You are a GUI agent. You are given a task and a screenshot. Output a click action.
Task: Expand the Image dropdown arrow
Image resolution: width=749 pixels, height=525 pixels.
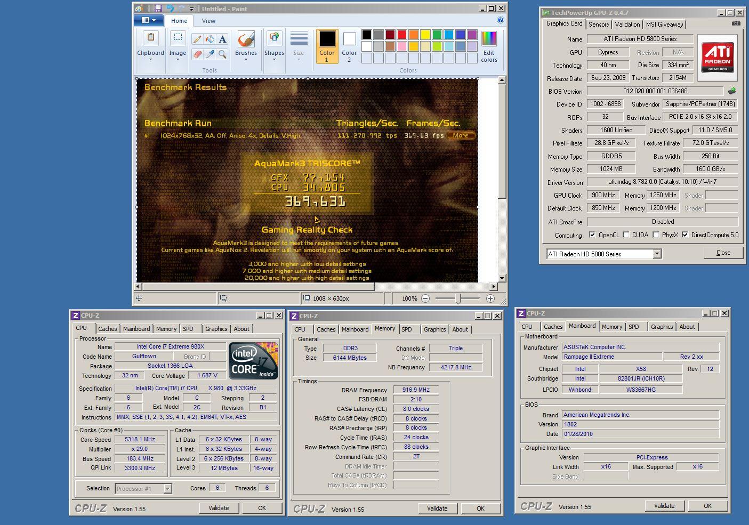tap(178, 60)
